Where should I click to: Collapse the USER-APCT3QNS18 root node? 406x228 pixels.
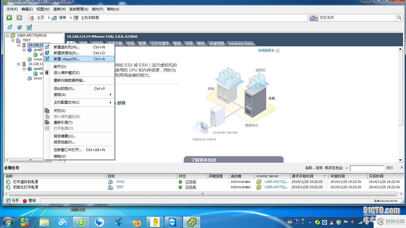[x=7, y=36]
